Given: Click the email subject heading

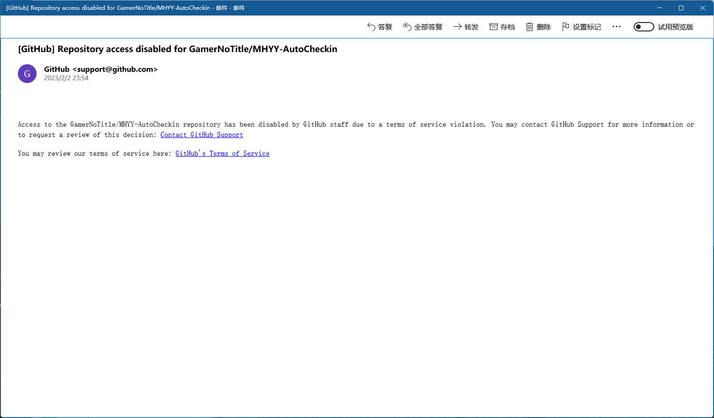Looking at the screenshot, I should pyautogui.click(x=178, y=49).
